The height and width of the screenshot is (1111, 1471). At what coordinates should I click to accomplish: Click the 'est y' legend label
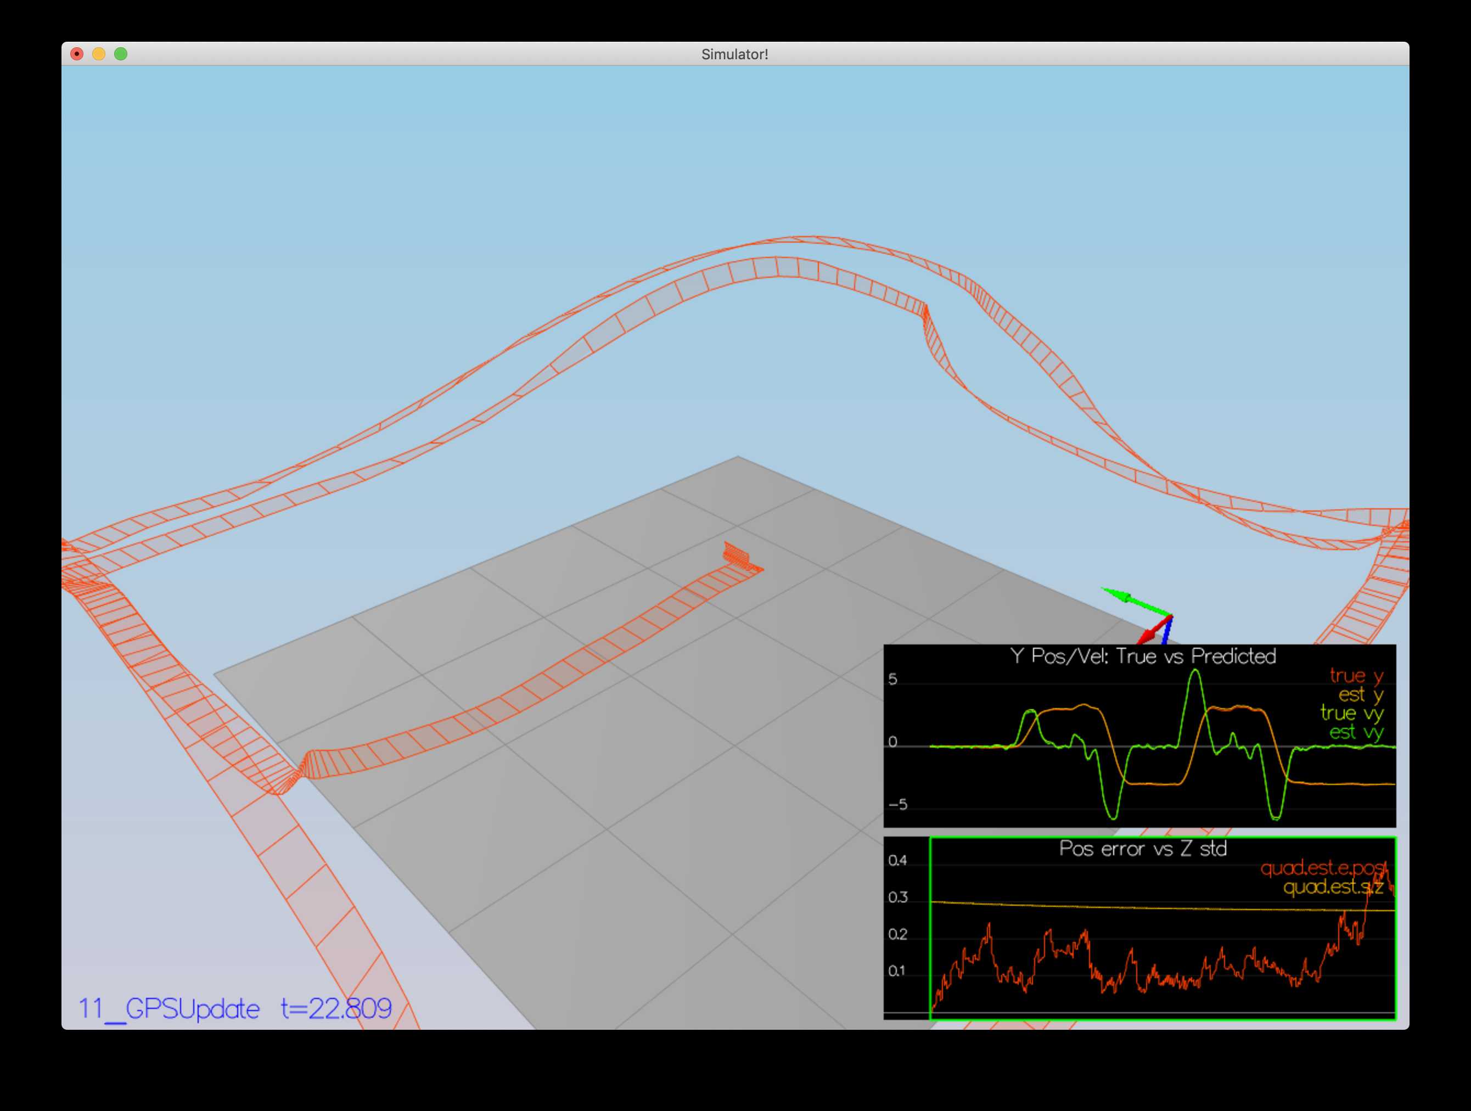[x=1360, y=695]
